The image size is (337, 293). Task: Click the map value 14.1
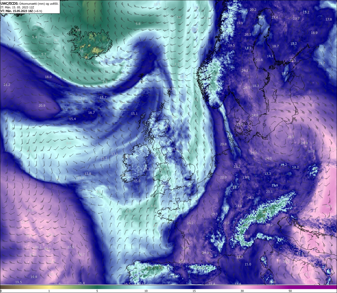[x=270, y=56]
